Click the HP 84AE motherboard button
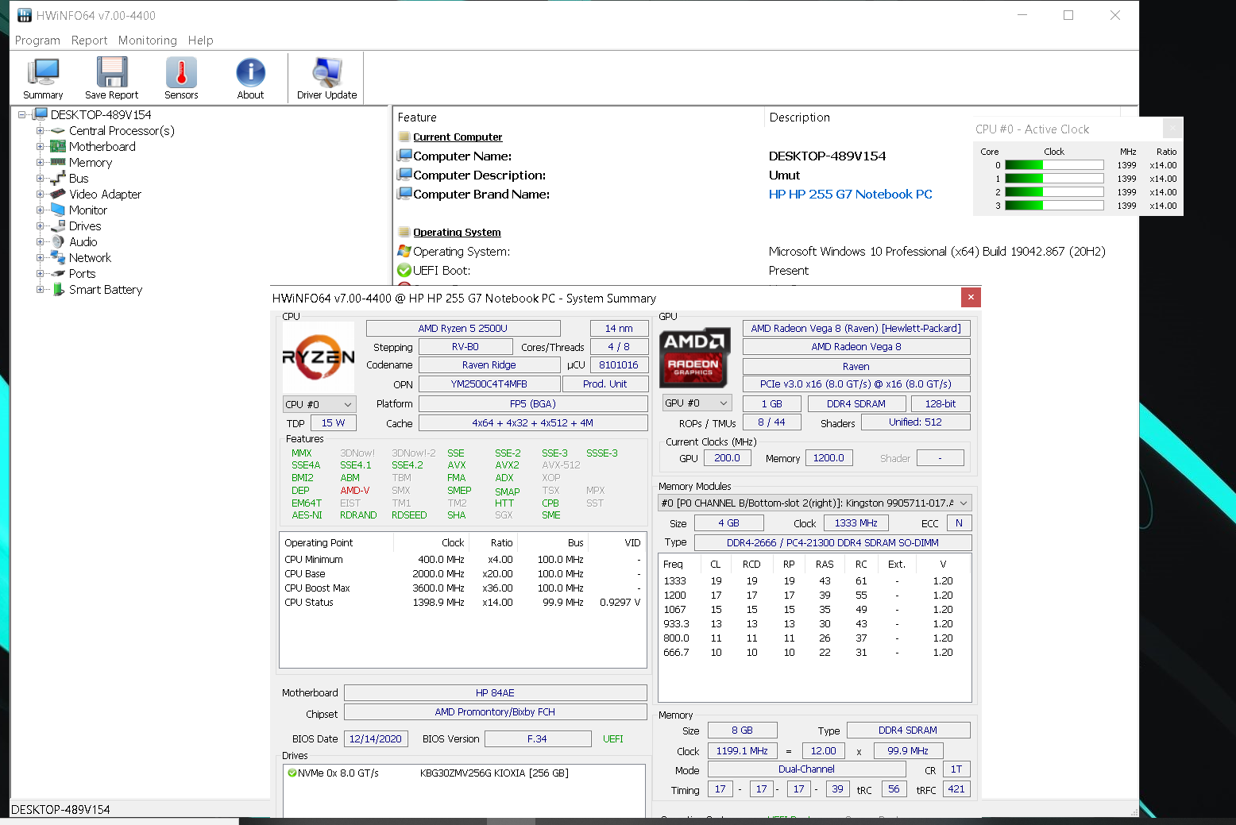This screenshot has width=1236, height=825. [x=496, y=693]
